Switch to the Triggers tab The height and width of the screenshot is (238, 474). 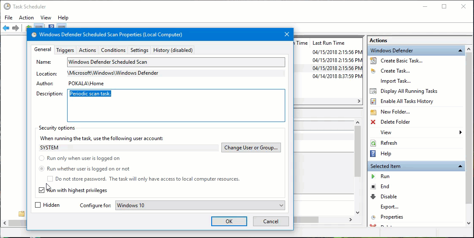(x=65, y=50)
